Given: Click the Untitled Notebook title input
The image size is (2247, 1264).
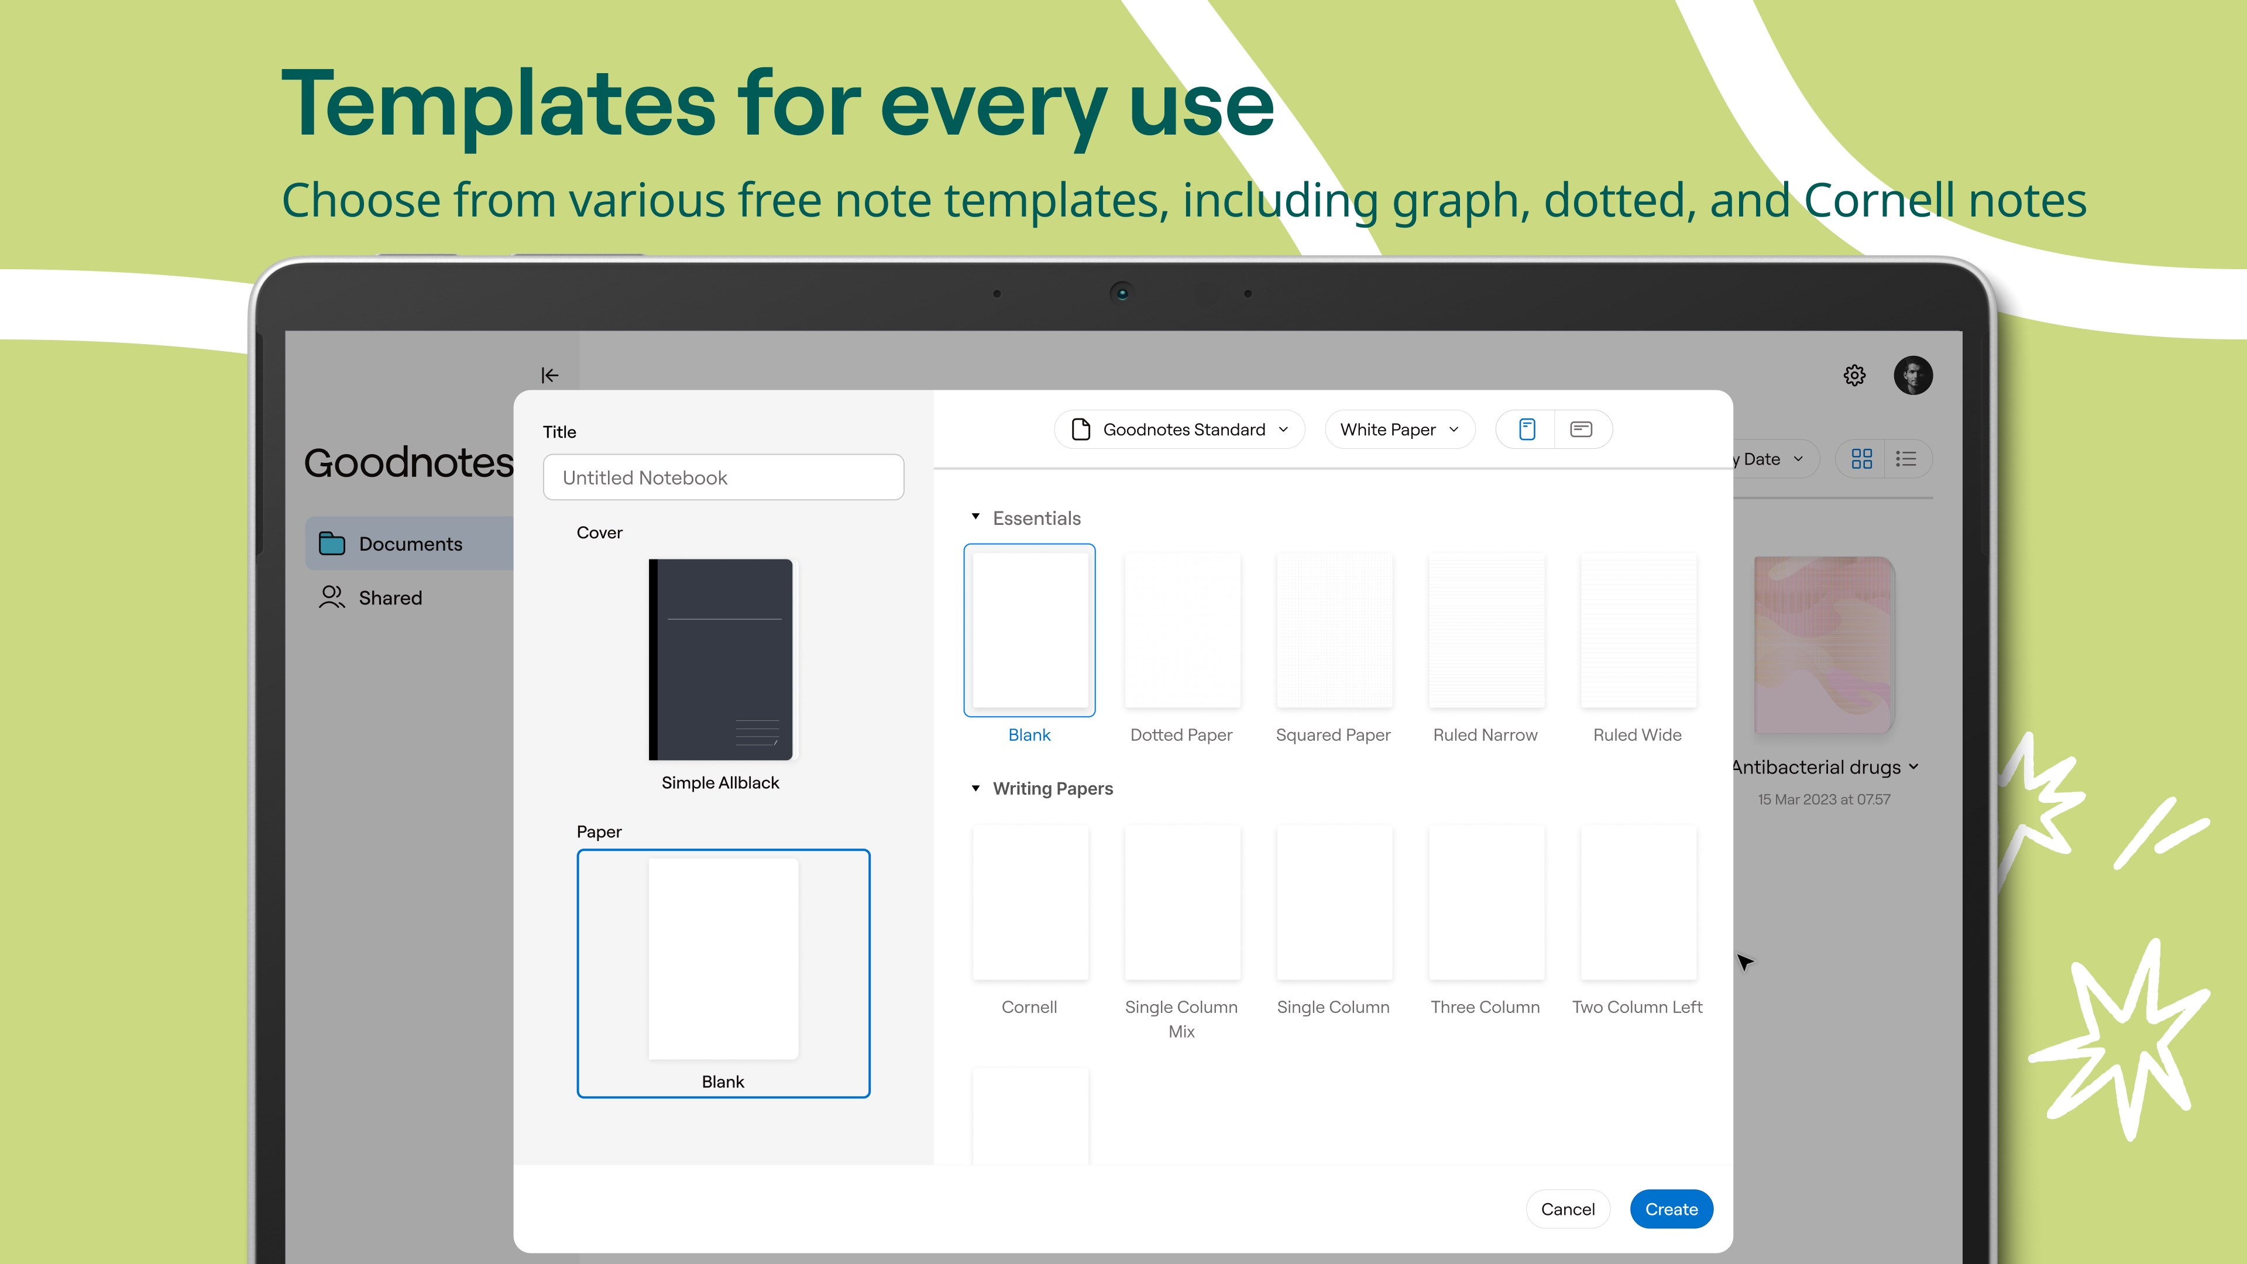Looking at the screenshot, I should pyautogui.click(x=721, y=475).
